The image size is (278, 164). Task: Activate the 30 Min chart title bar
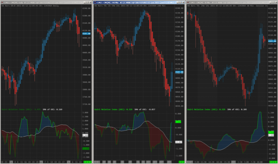(229, 3)
